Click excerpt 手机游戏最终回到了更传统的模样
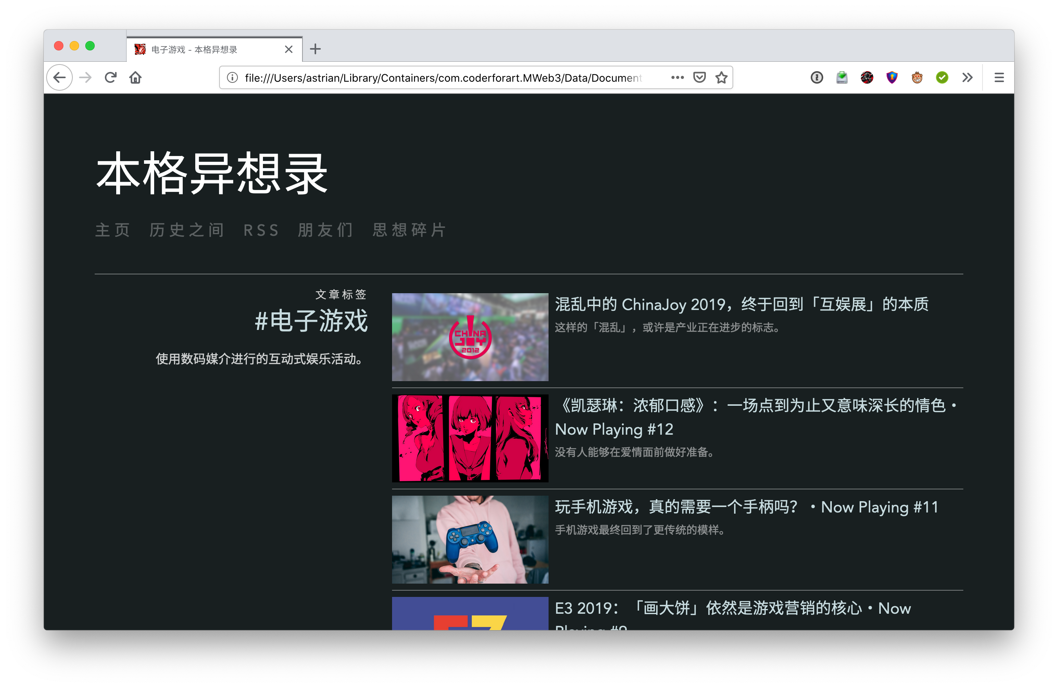This screenshot has width=1058, height=688. tap(640, 530)
